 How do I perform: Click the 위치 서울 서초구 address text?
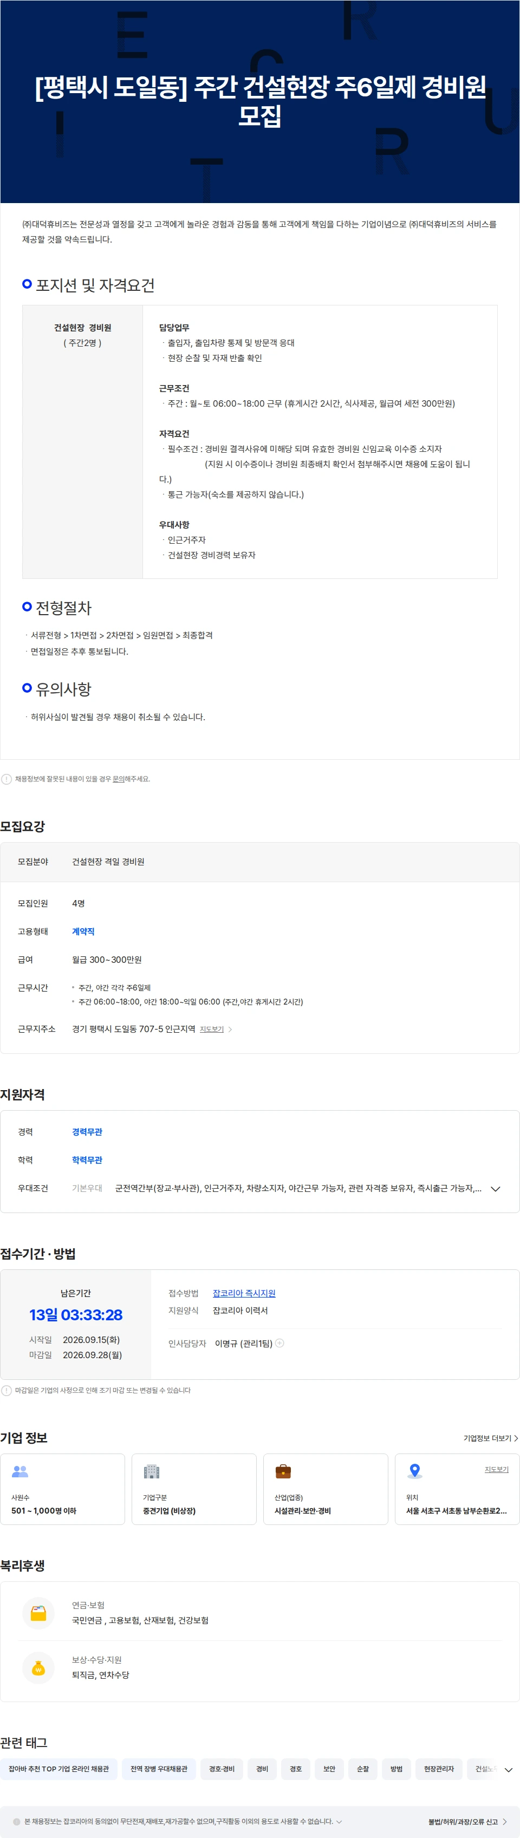(457, 1510)
